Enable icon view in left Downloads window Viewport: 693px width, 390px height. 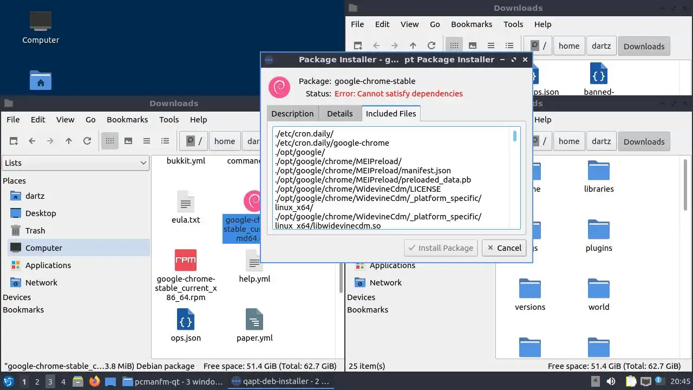coord(110,141)
